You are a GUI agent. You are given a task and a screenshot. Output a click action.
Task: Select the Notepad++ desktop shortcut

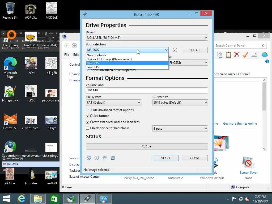[x=10, y=94]
